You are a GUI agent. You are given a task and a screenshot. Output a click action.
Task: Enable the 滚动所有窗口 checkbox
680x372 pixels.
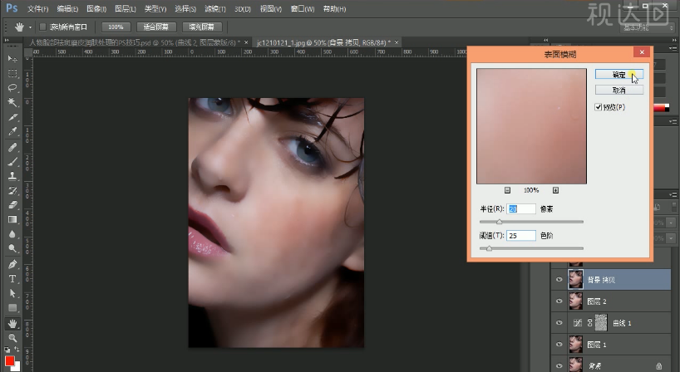(x=42, y=27)
